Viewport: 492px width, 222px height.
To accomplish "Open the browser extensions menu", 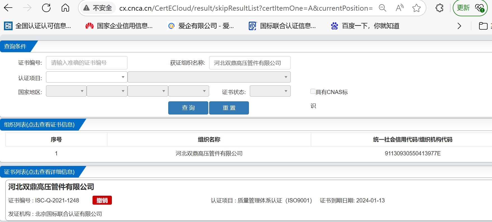I will point(440,8).
